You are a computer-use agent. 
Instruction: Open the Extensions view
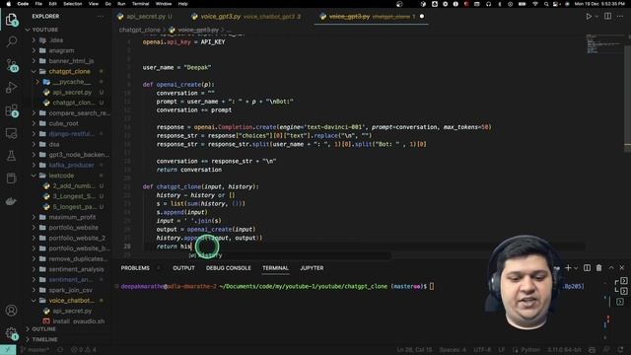point(11,109)
